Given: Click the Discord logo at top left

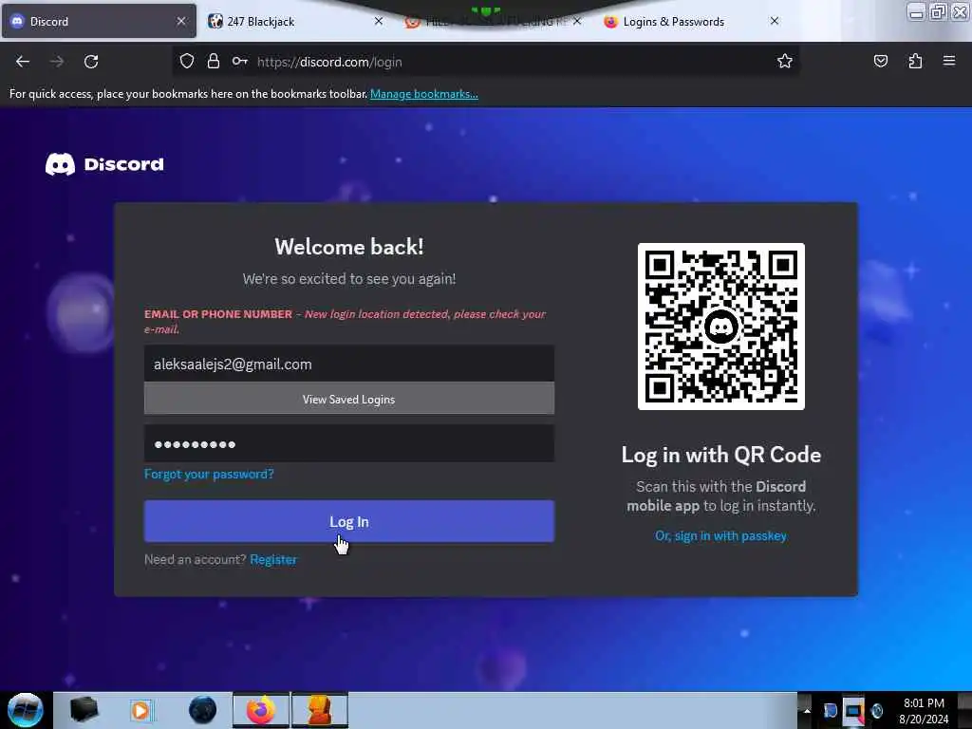Looking at the screenshot, I should coord(104,164).
